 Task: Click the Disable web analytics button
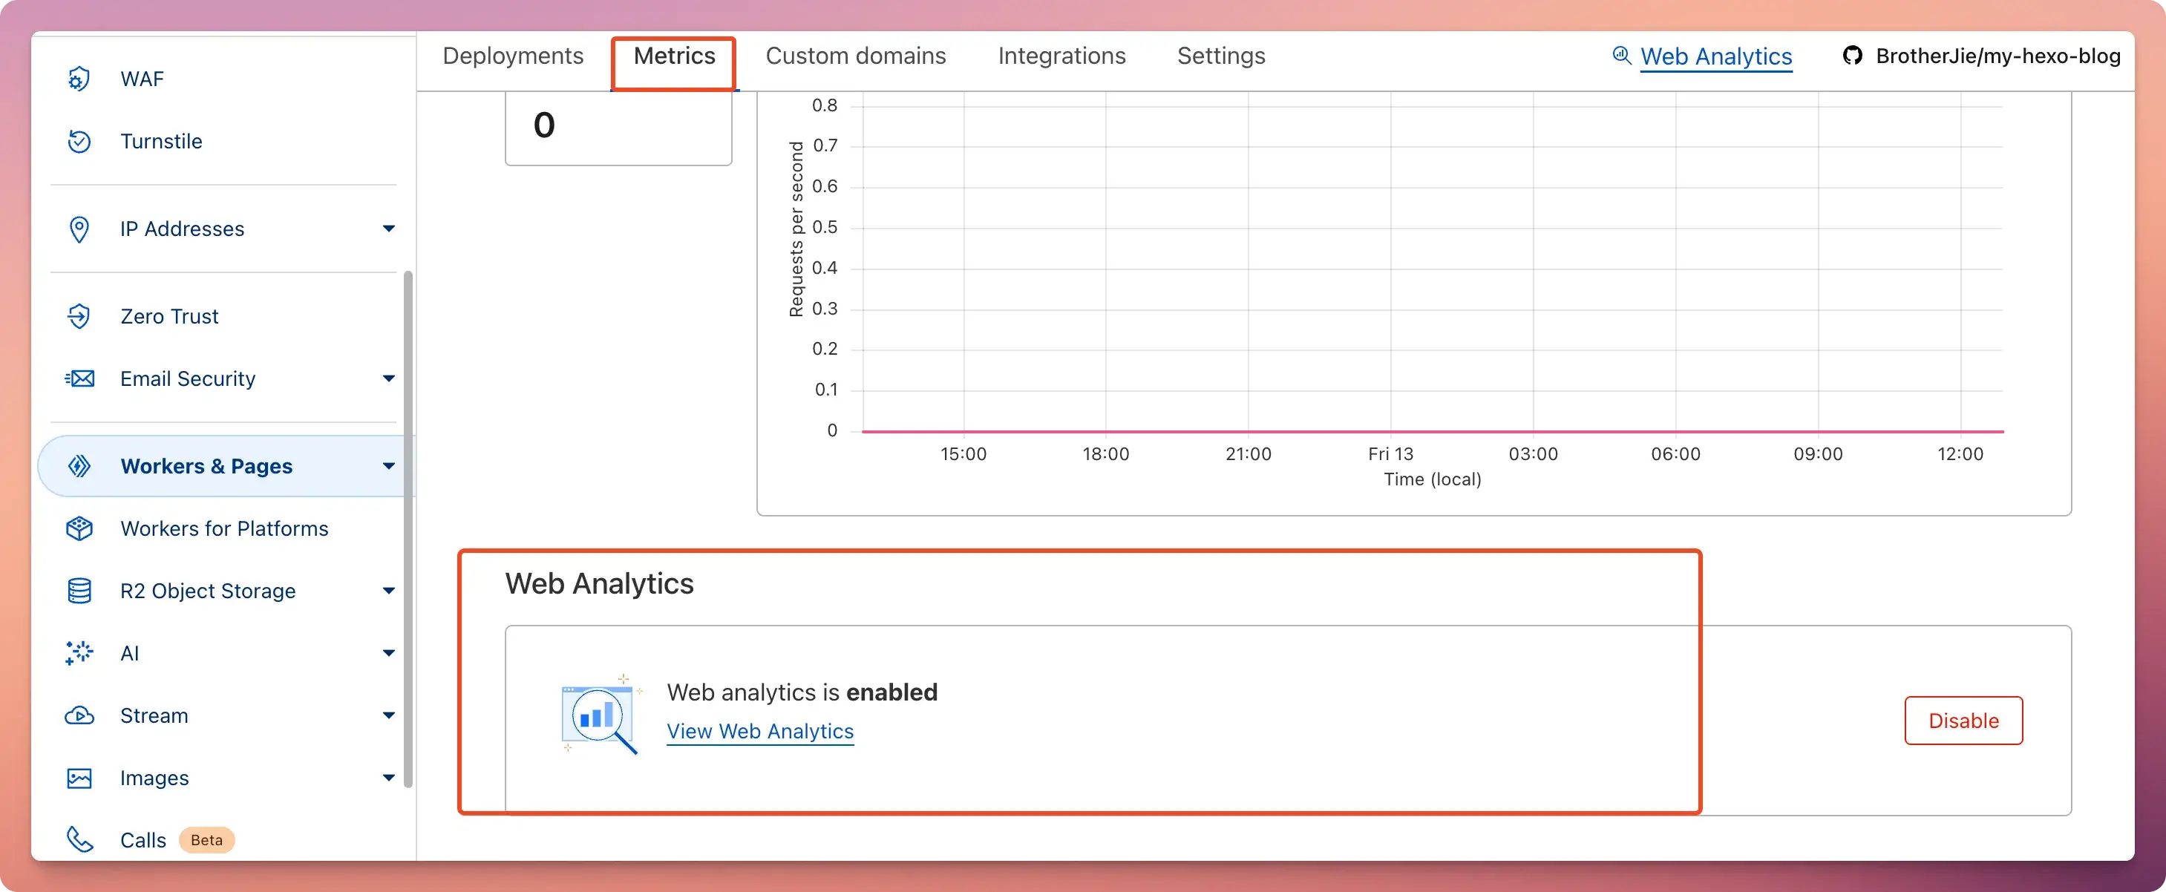[1963, 721]
